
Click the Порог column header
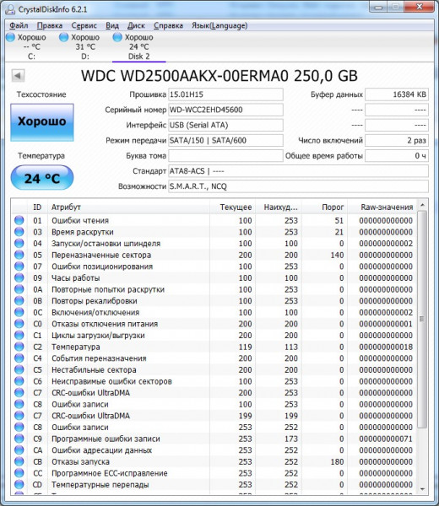324,207
